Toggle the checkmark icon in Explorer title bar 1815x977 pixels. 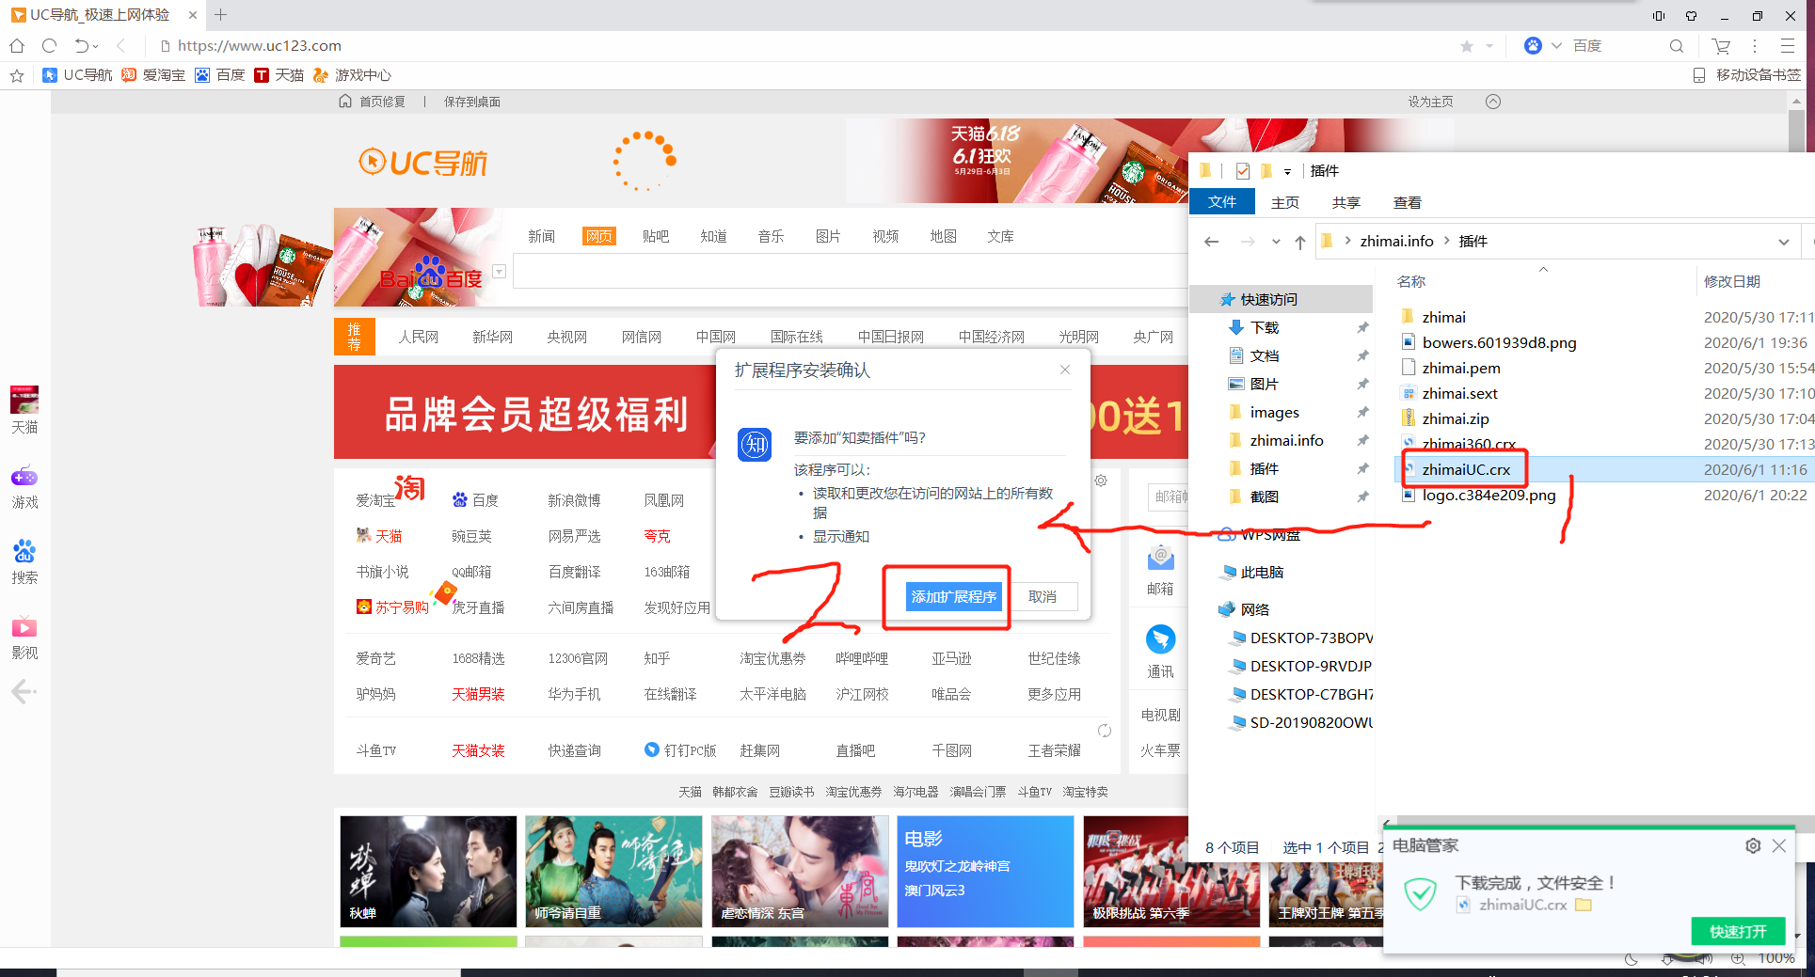tap(1243, 170)
